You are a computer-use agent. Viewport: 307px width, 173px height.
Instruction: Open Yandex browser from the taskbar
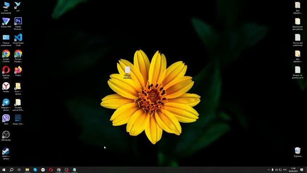coord(43,170)
